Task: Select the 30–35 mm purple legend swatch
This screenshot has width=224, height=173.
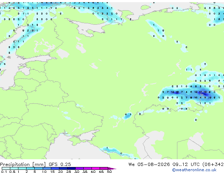Action: point(79,168)
